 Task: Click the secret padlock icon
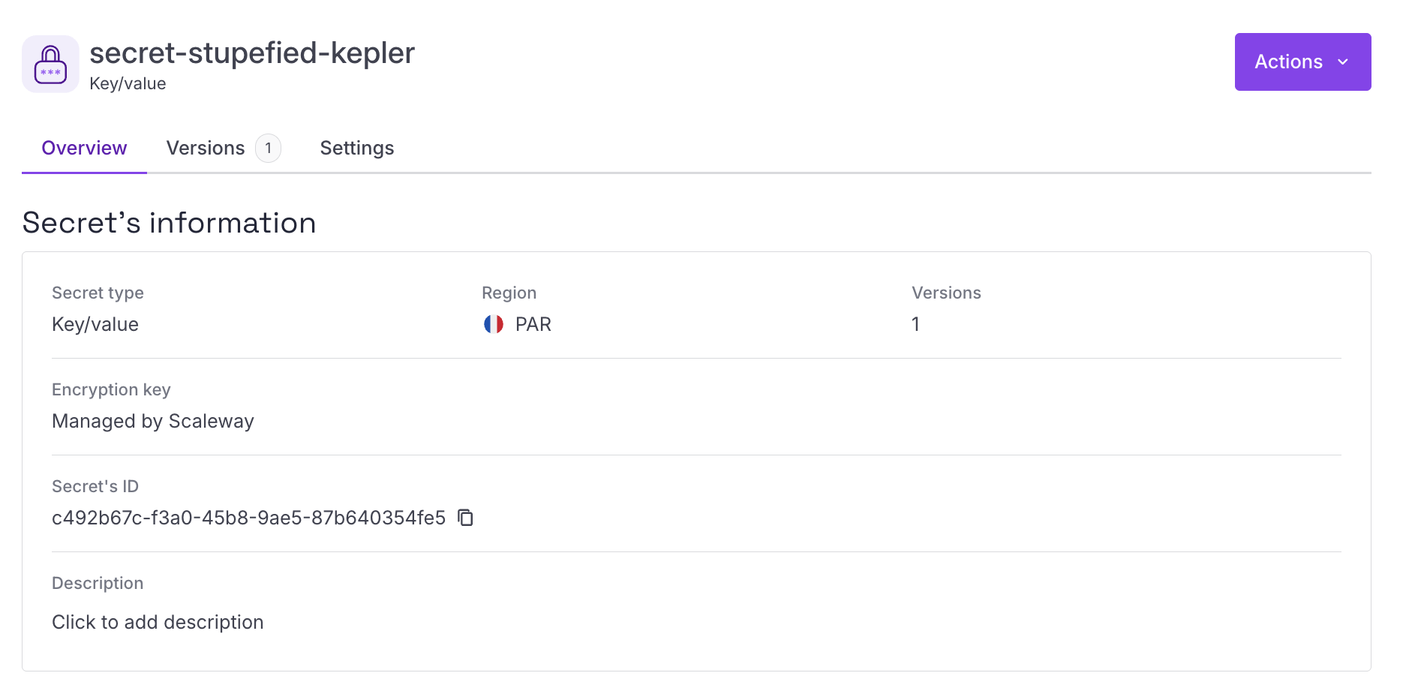[50, 64]
